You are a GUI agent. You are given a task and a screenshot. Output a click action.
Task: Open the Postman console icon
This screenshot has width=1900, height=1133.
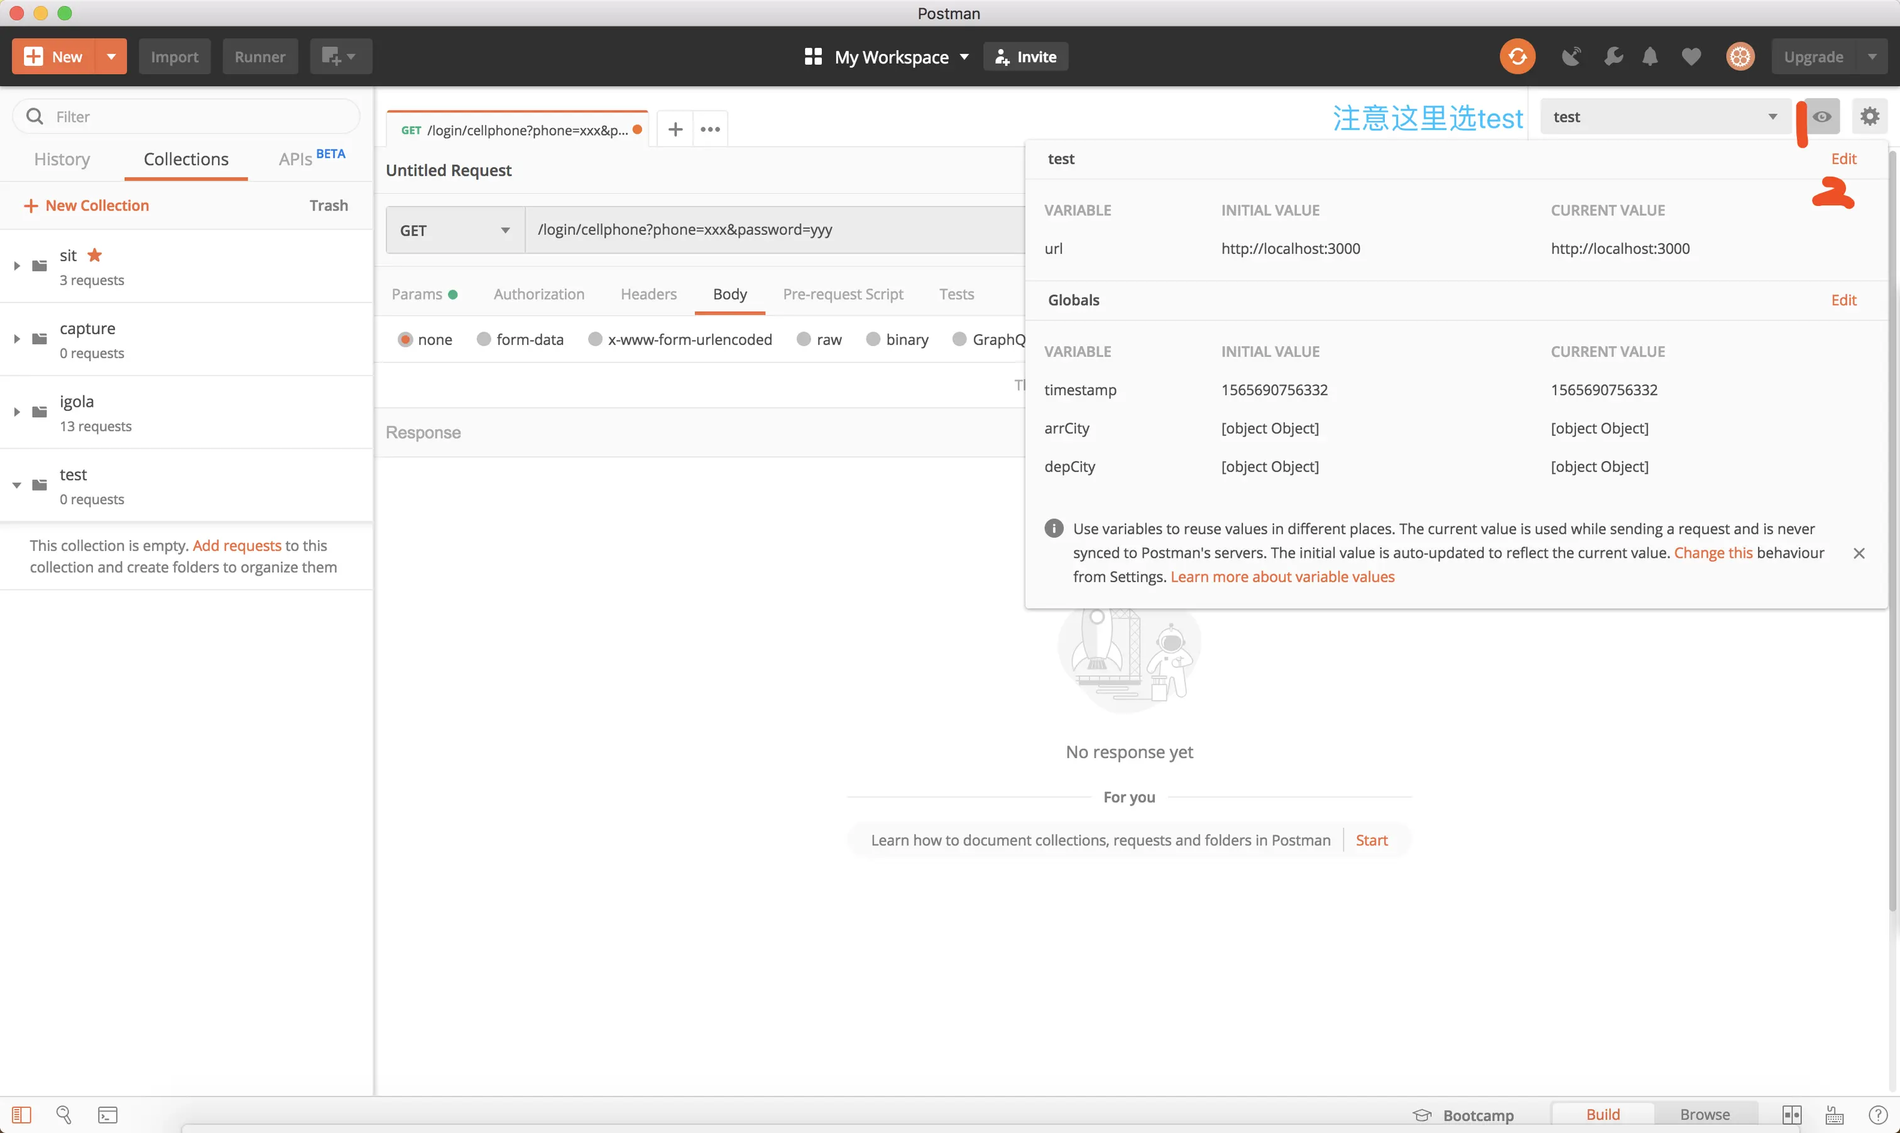pyautogui.click(x=107, y=1115)
